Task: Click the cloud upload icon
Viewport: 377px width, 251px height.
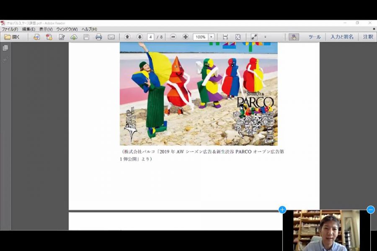Action: click(74, 37)
